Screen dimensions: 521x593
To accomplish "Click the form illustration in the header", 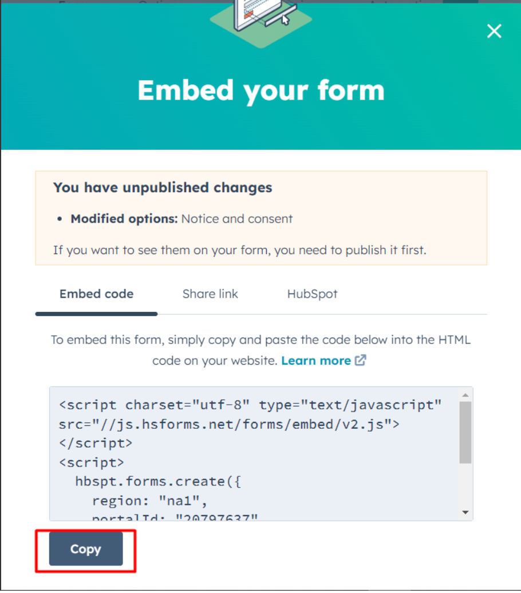I will (261, 21).
